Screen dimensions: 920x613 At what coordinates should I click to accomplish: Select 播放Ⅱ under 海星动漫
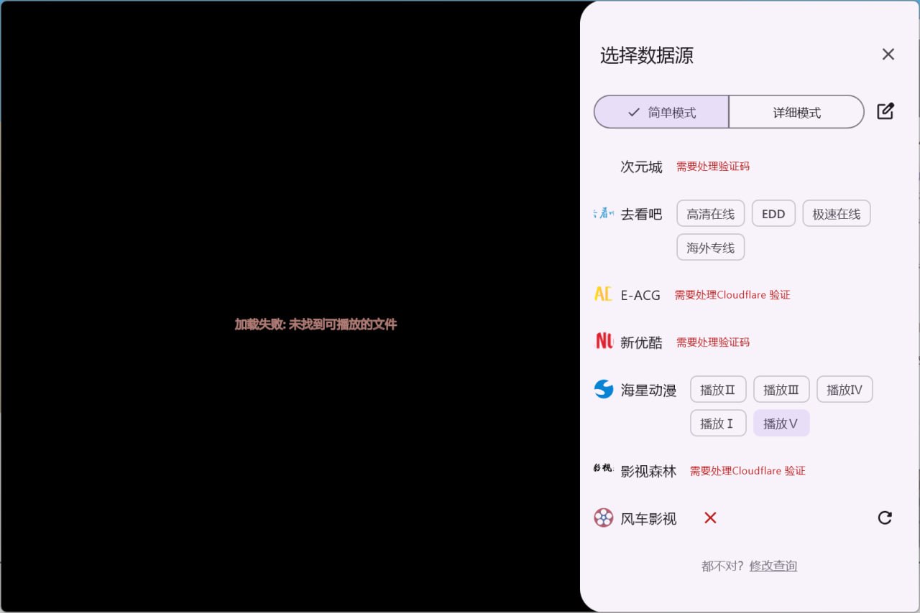(718, 389)
